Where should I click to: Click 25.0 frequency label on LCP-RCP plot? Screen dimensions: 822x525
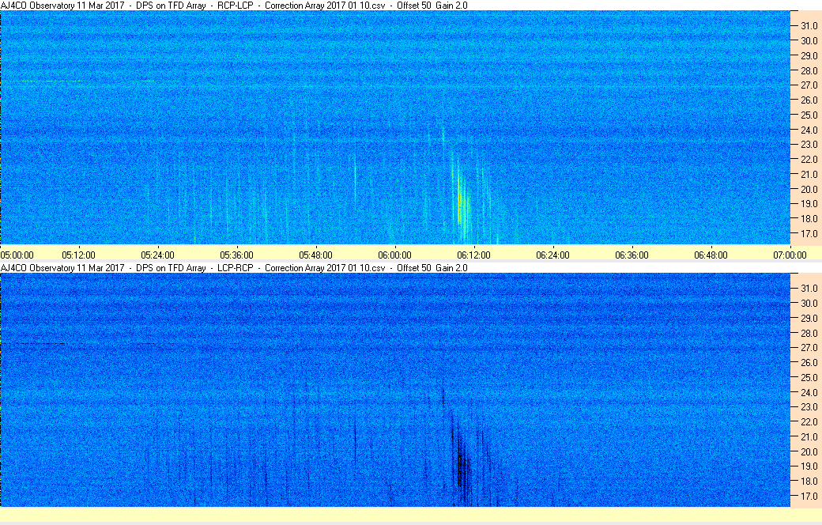coord(809,377)
